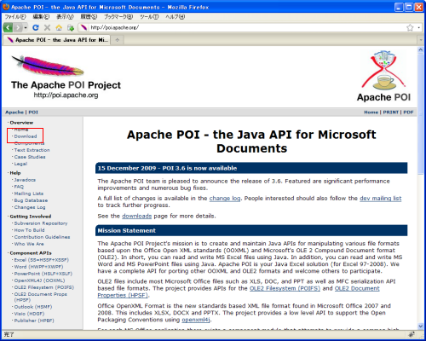Open Outlook (HSMF) link
The height and width of the screenshot is (341, 426).
(x=33, y=307)
